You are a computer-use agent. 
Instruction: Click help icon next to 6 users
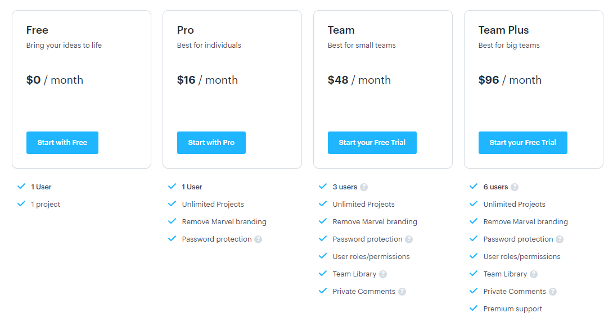515,187
